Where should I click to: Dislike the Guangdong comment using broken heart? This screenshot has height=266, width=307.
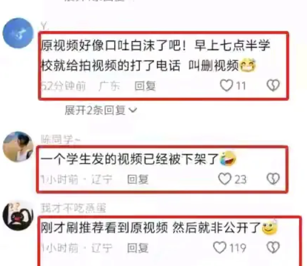pyautogui.click(x=273, y=85)
